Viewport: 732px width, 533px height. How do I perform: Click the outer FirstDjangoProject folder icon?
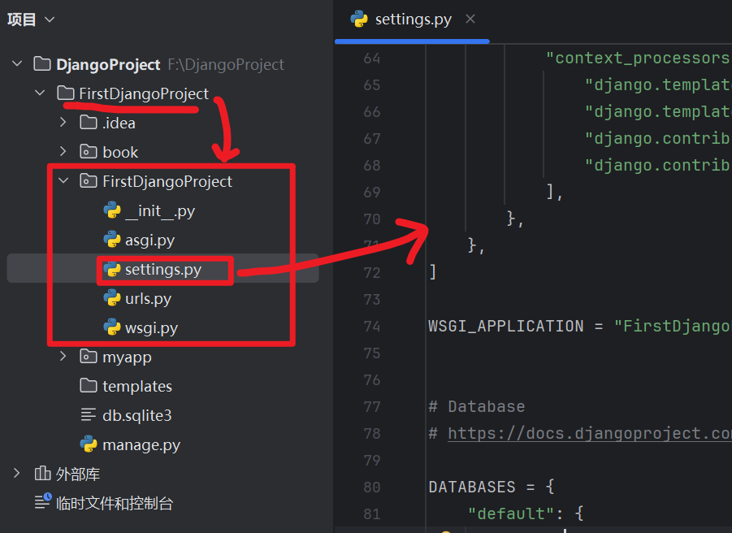65,93
